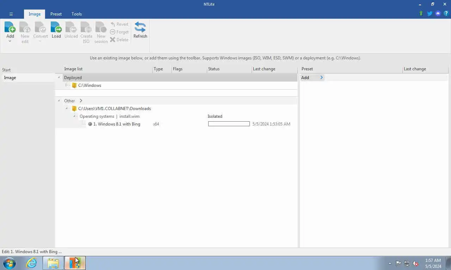The width and height of the screenshot is (451, 270).
Task: Collapse the Downloads folder node
Action: (66, 108)
